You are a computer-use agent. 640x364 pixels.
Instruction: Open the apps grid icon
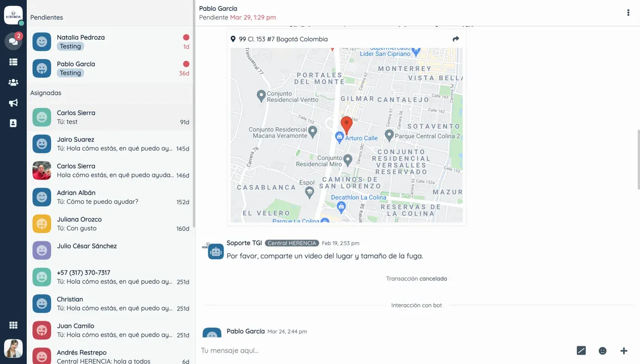pyautogui.click(x=13, y=325)
